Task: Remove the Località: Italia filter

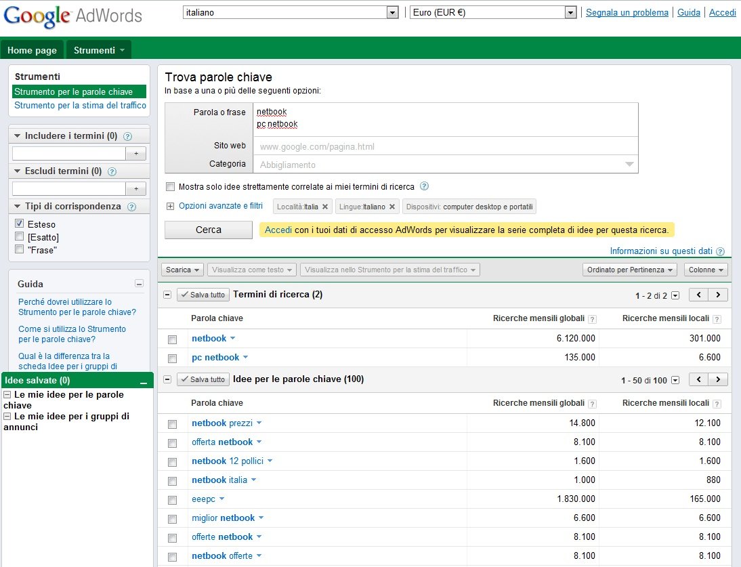Action: (325, 207)
